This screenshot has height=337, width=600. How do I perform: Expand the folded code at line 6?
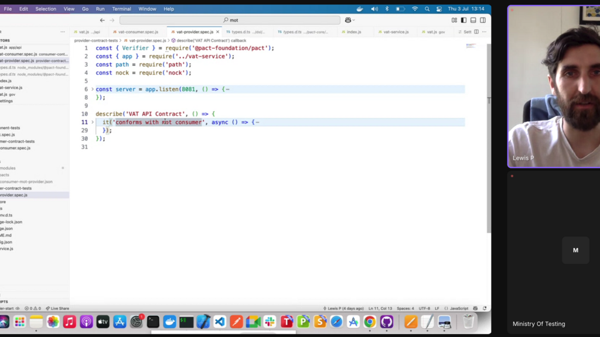point(92,89)
